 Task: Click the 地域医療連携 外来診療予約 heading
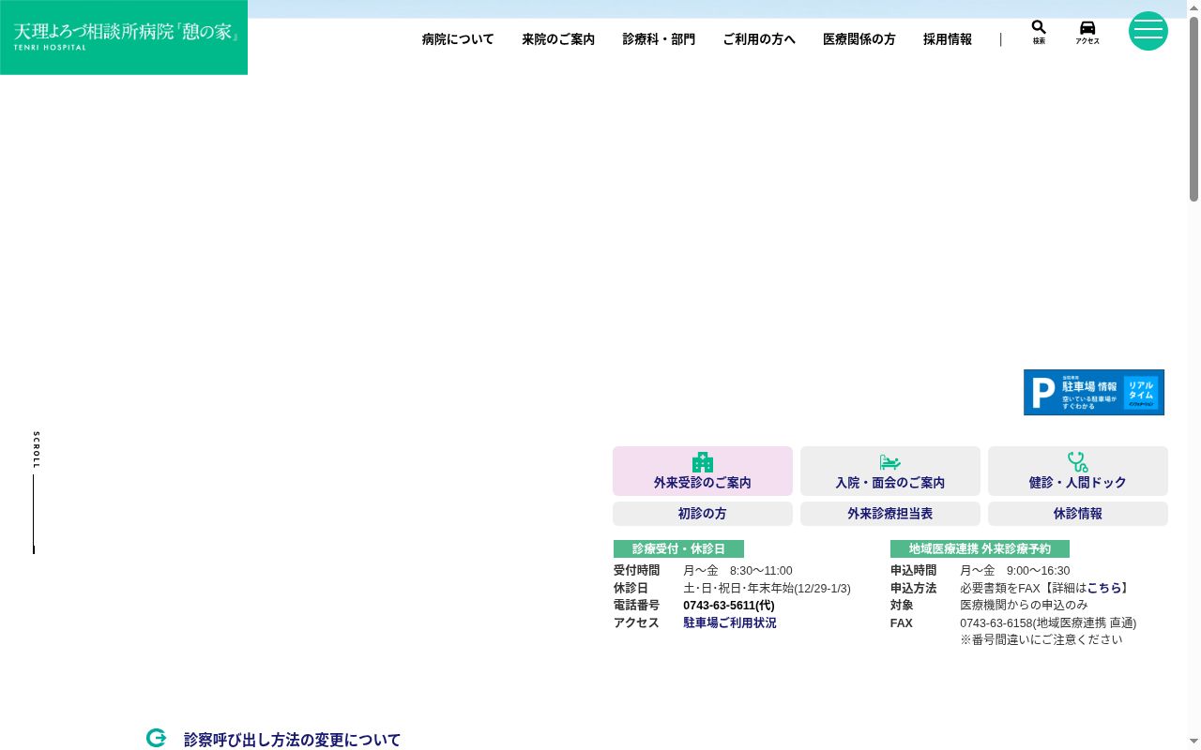(x=980, y=549)
